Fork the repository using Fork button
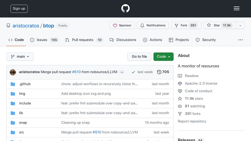This screenshot has height=141, width=251. (x=186, y=25)
